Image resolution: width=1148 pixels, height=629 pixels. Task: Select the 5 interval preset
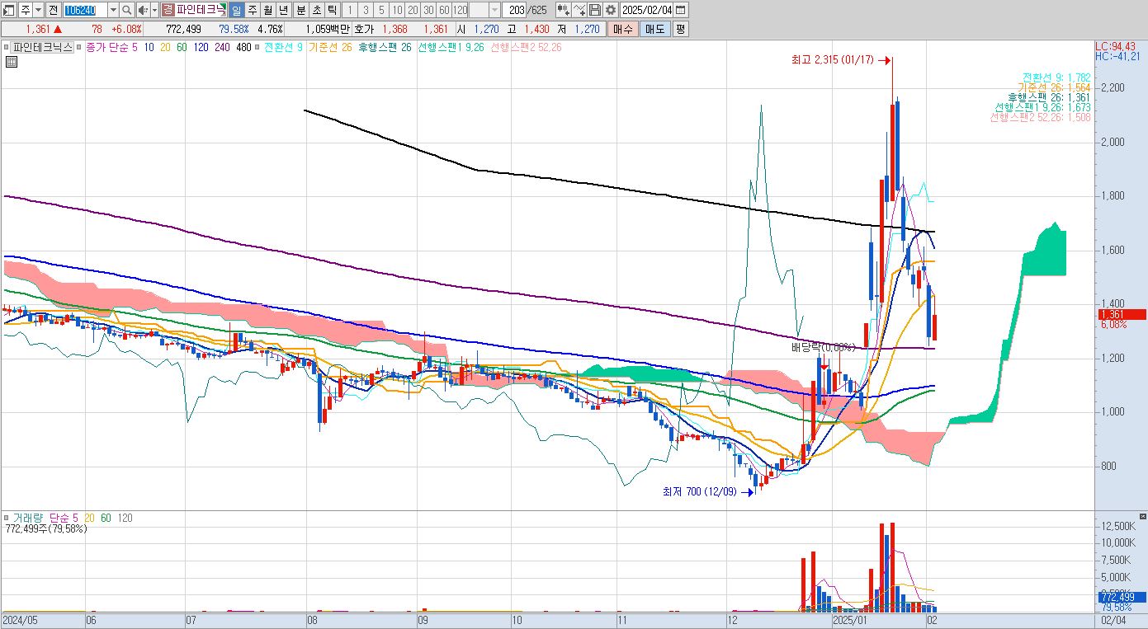(381, 10)
